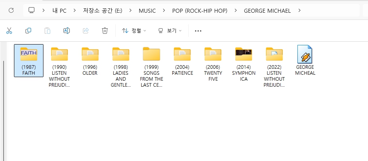
Task: Click the (1996) OLDER label text
Action: pyautogui.click(x=90, y=70)
